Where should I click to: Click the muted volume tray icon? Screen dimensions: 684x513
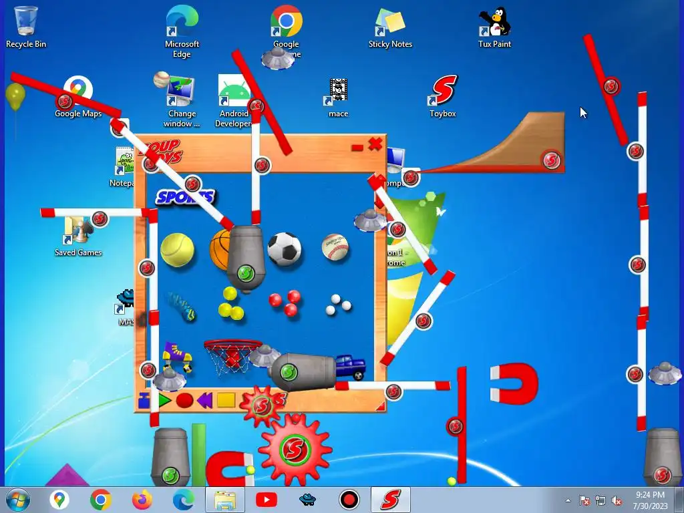(x=617, y=501)
